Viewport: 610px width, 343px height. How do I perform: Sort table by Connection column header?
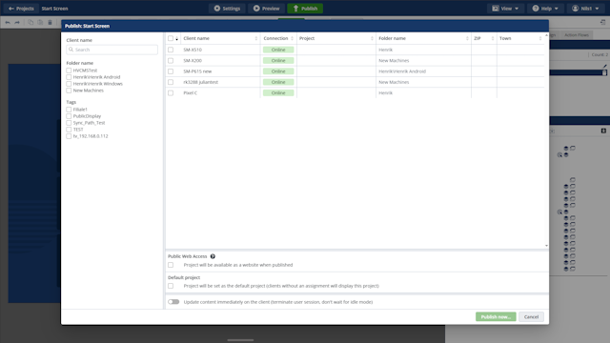coord(278,38)
